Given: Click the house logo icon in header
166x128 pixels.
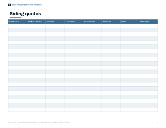Looking at the screenshot, I should tap(9, 5).
